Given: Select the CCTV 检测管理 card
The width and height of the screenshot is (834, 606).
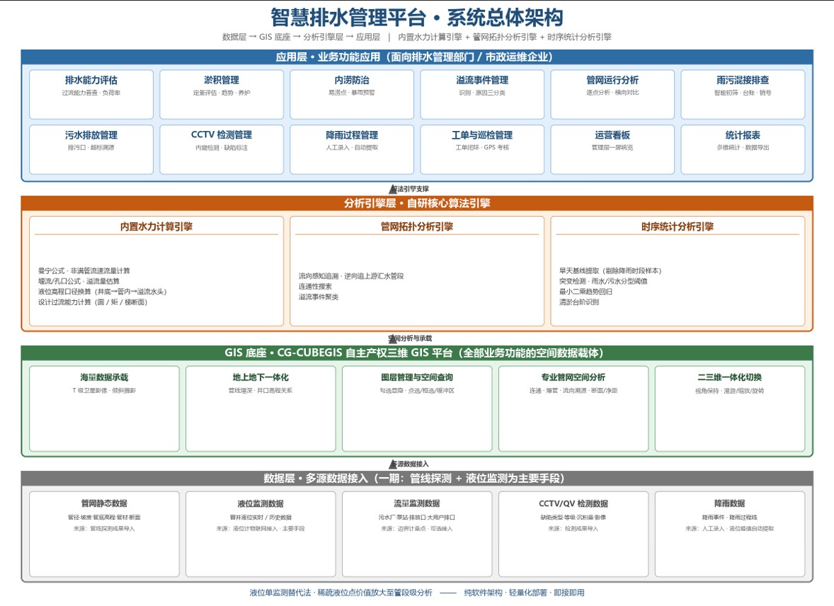Looking at the screenshot, I should (222, 149).
